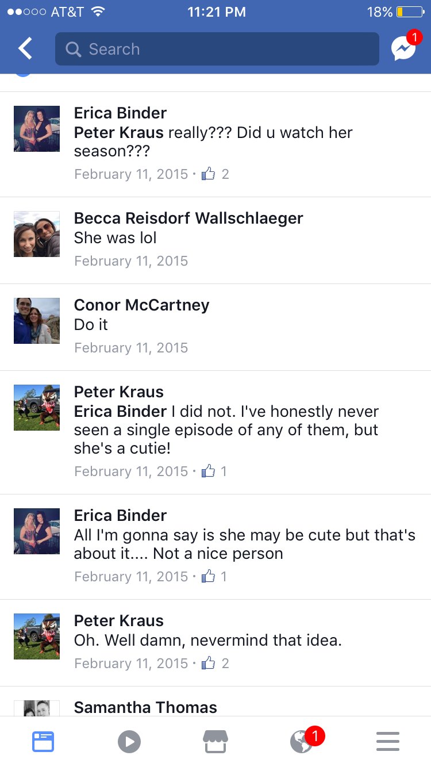Open Becca Reisdorf Wallschlaeger's profile
The height and width of the screenshot is (767, 431).
click(x=188, y=218)
